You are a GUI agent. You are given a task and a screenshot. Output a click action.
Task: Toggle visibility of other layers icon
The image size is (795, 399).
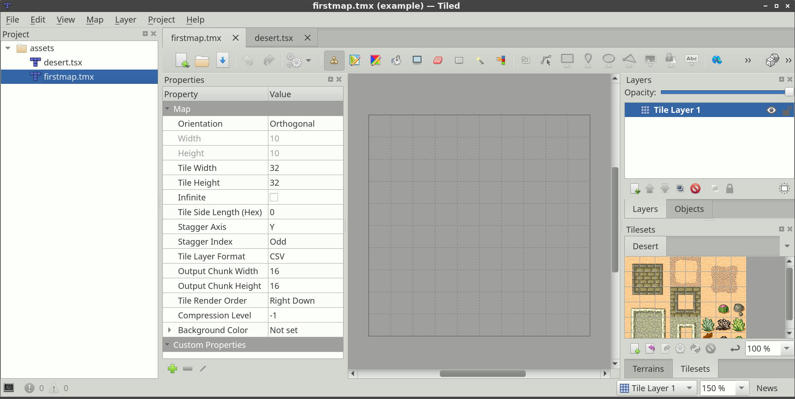tap(715, 188)
